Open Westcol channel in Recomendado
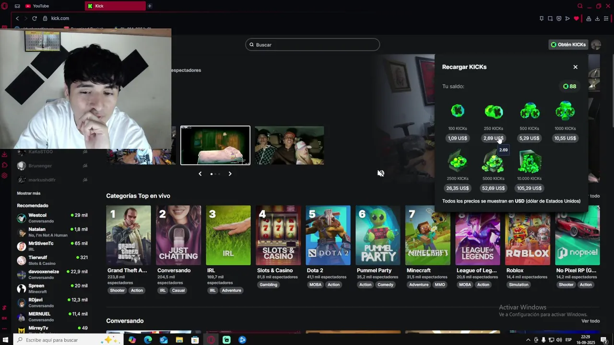614x345 pixels. pyautogui.click(x=52, y=218)
